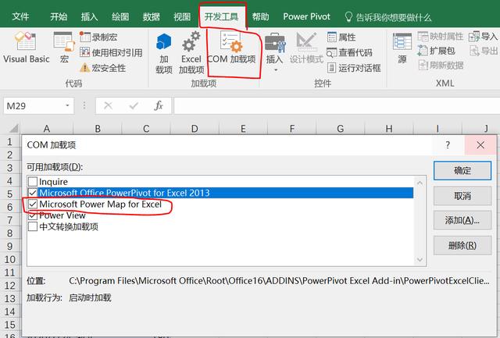Click 导出 XML export
Viewport: 500px width, 338px height.
[x=484, y=51]
